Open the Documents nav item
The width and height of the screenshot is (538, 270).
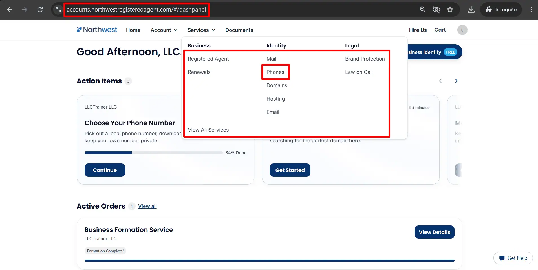click(x=239, y=30)
